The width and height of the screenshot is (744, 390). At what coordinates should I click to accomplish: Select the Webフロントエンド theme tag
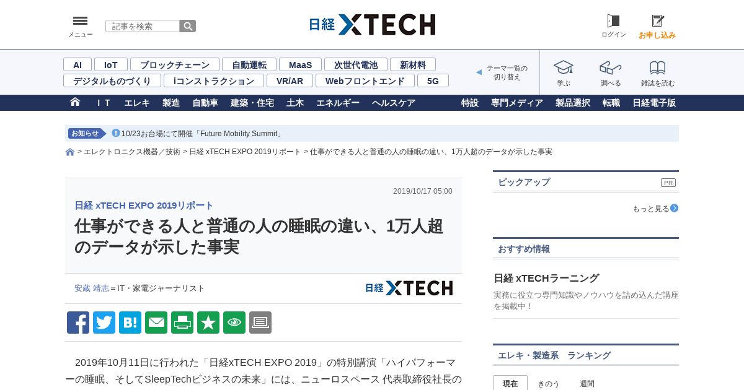click(x=365, y=80)
